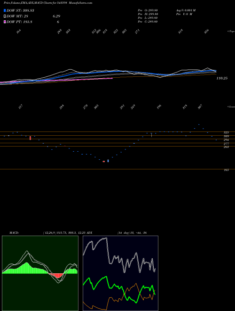Click the 294 price level label

[x=226, y=140]
